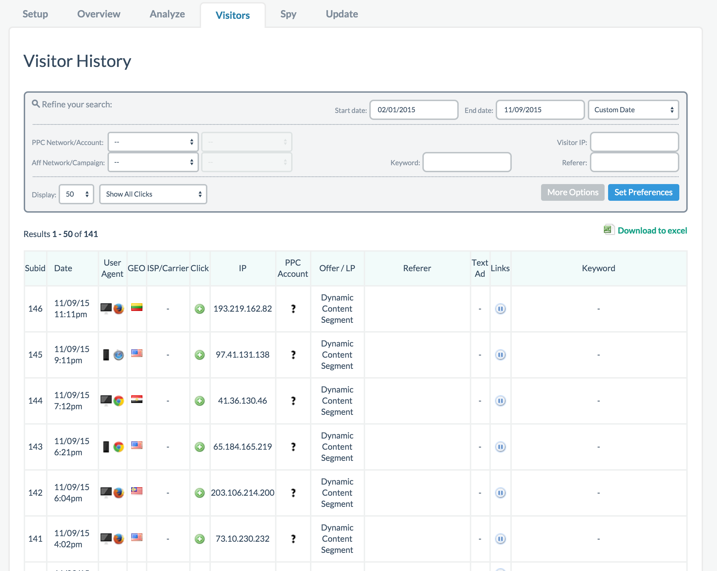Click the search magnifier icon beside Refine
717x571 pixels.
point(36,104)
